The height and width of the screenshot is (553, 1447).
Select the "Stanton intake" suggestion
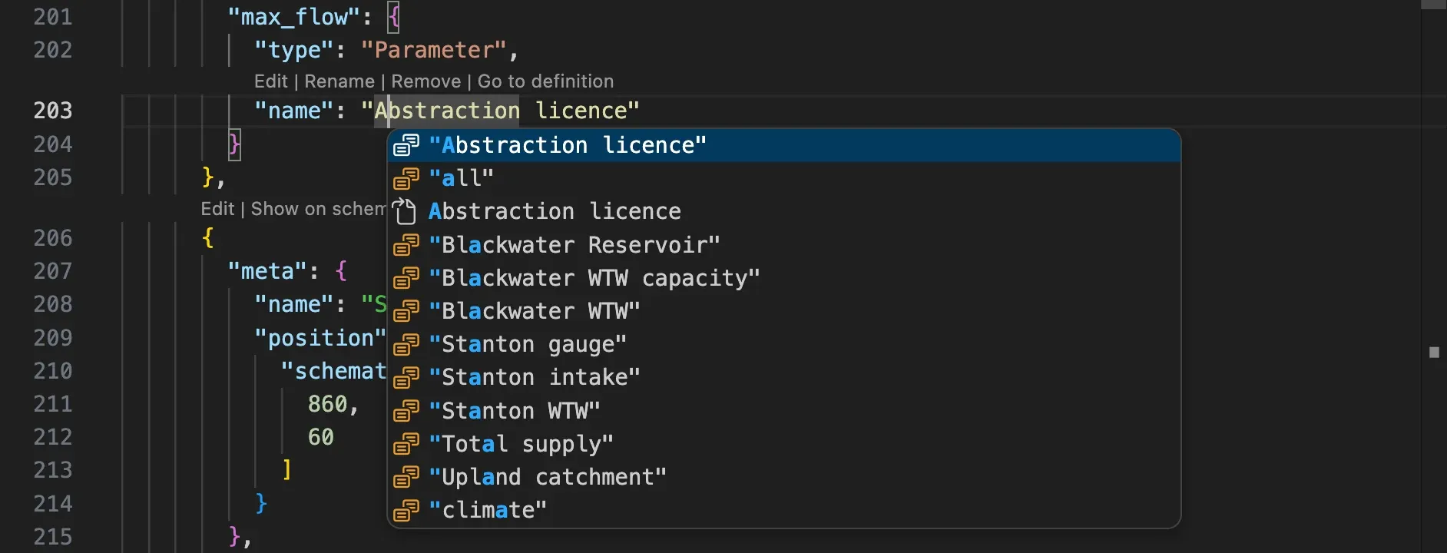(784, 377)
